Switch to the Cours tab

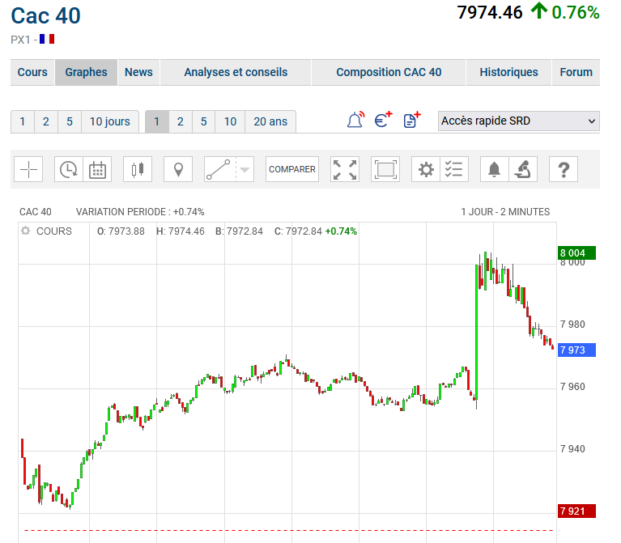click(32, 72)
